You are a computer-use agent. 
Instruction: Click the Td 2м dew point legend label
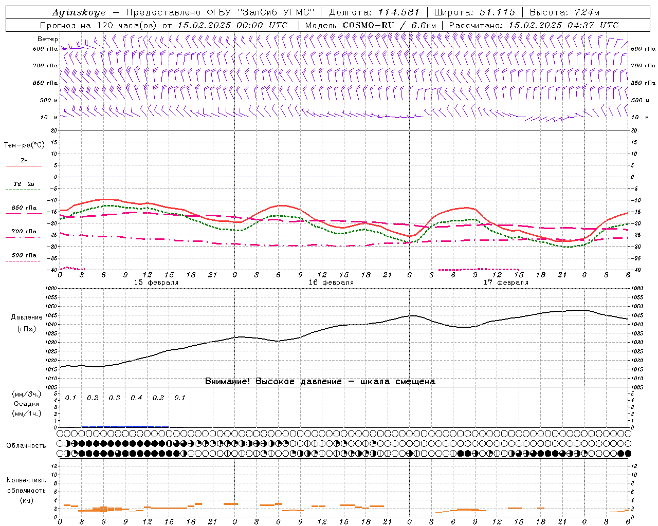[24, 184]
